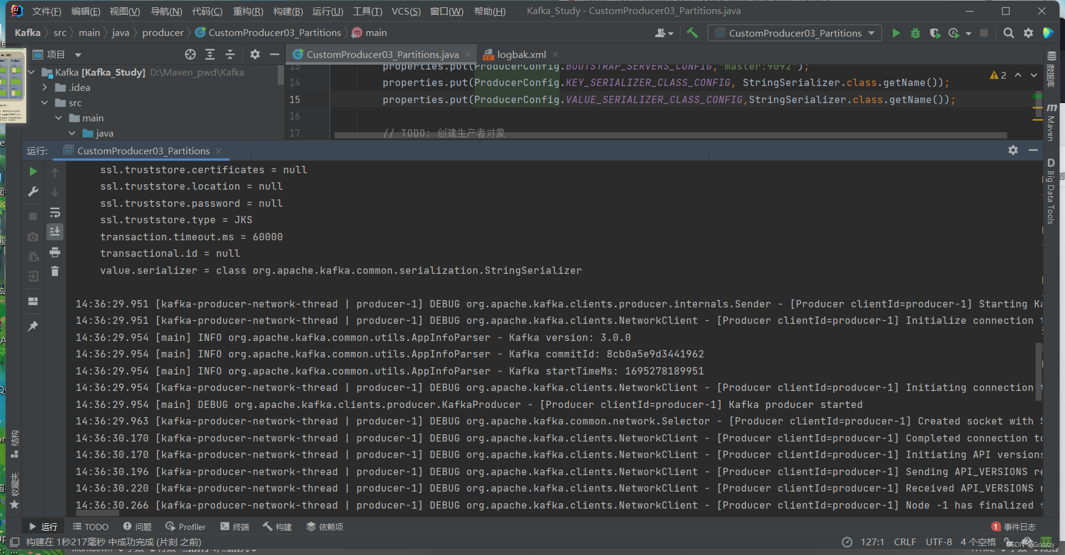Collapse the java folder in tree
The image size is (1065, 555).
click(x=72, y=133)
